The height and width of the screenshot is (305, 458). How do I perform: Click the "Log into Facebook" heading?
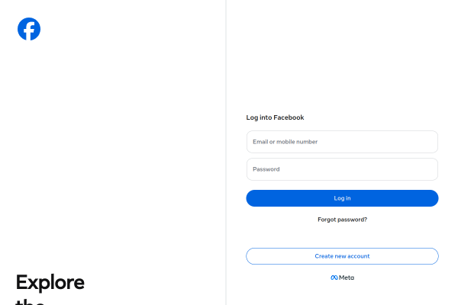click(275, 117)
